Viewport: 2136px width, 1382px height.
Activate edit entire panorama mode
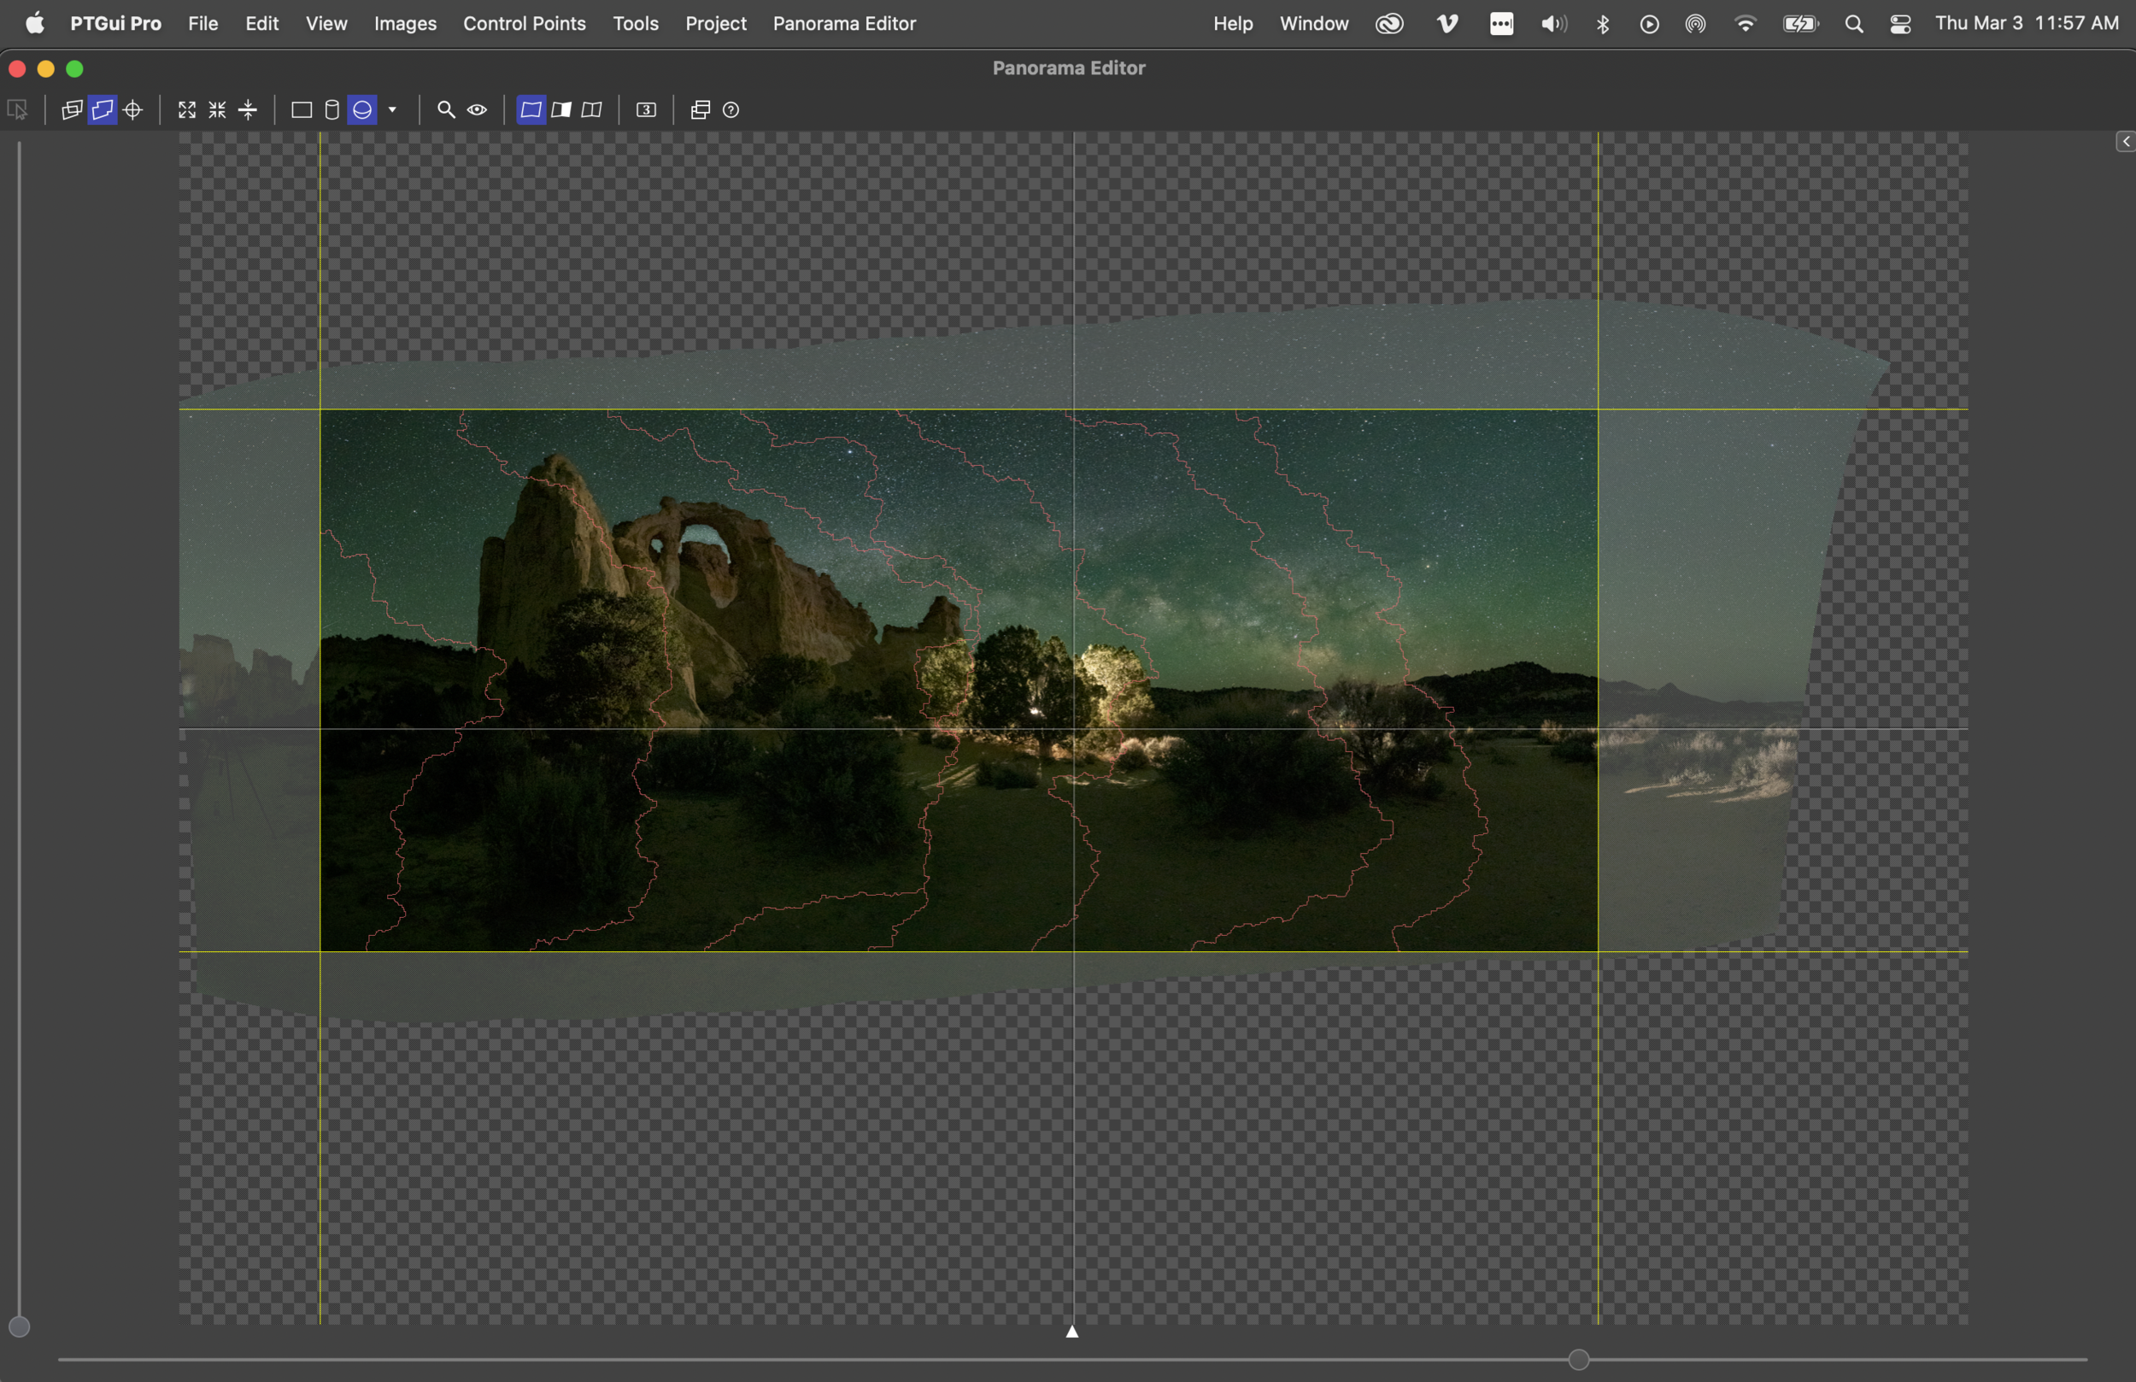pos(103,110)
